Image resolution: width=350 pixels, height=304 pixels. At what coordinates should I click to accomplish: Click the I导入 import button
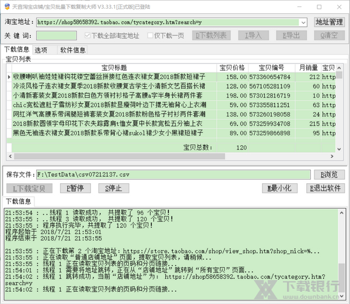253,36
